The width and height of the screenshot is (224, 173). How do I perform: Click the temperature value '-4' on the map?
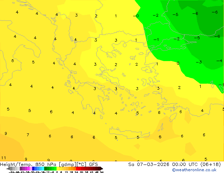click(219, 61)
